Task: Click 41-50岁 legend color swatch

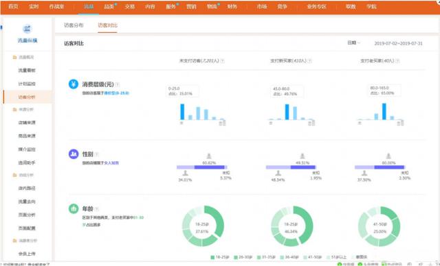Action: tap(305, 257)
